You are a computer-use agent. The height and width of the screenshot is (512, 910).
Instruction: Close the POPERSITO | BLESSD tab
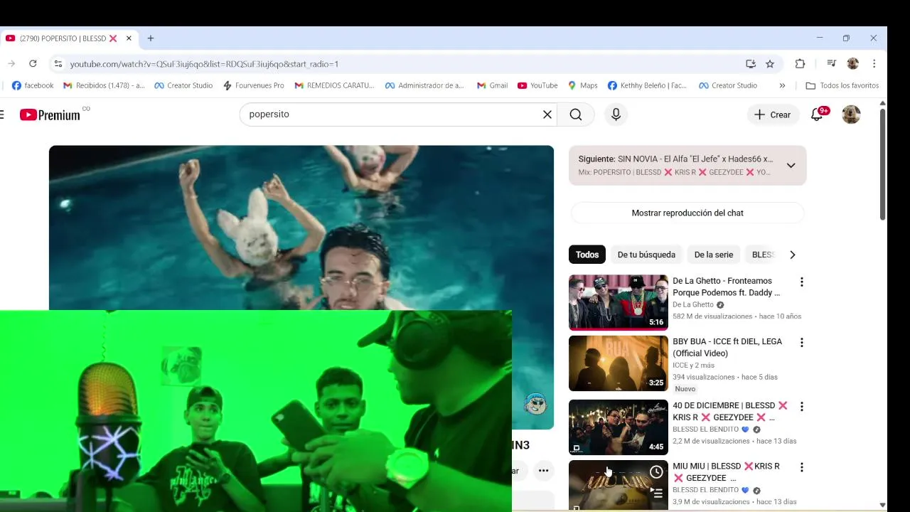[x=129, y=38]
